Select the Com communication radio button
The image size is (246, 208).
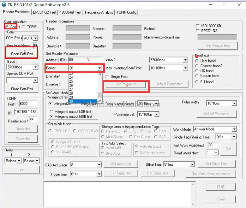pyautogui.click(x=7, y=27)
